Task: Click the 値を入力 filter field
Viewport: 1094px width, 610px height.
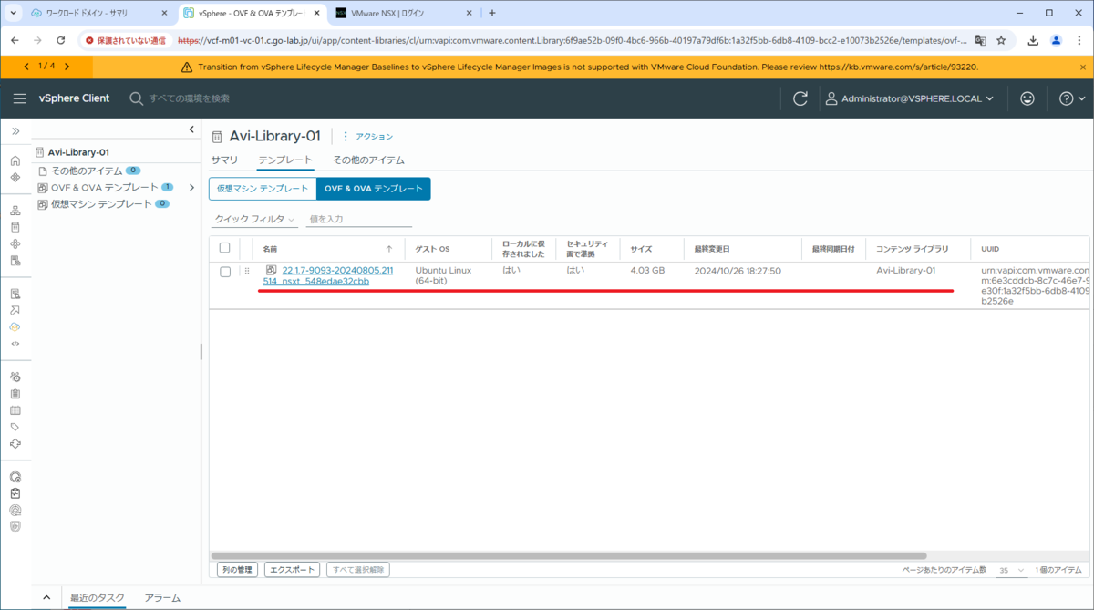Action: (x=359, y=219)
